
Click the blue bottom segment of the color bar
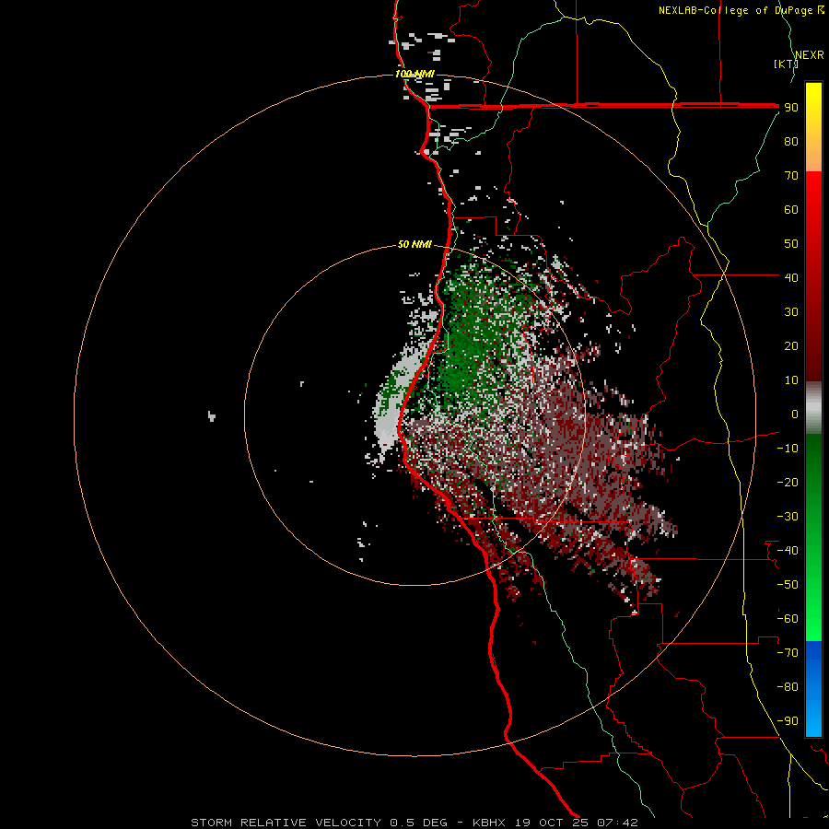(813, 688)
